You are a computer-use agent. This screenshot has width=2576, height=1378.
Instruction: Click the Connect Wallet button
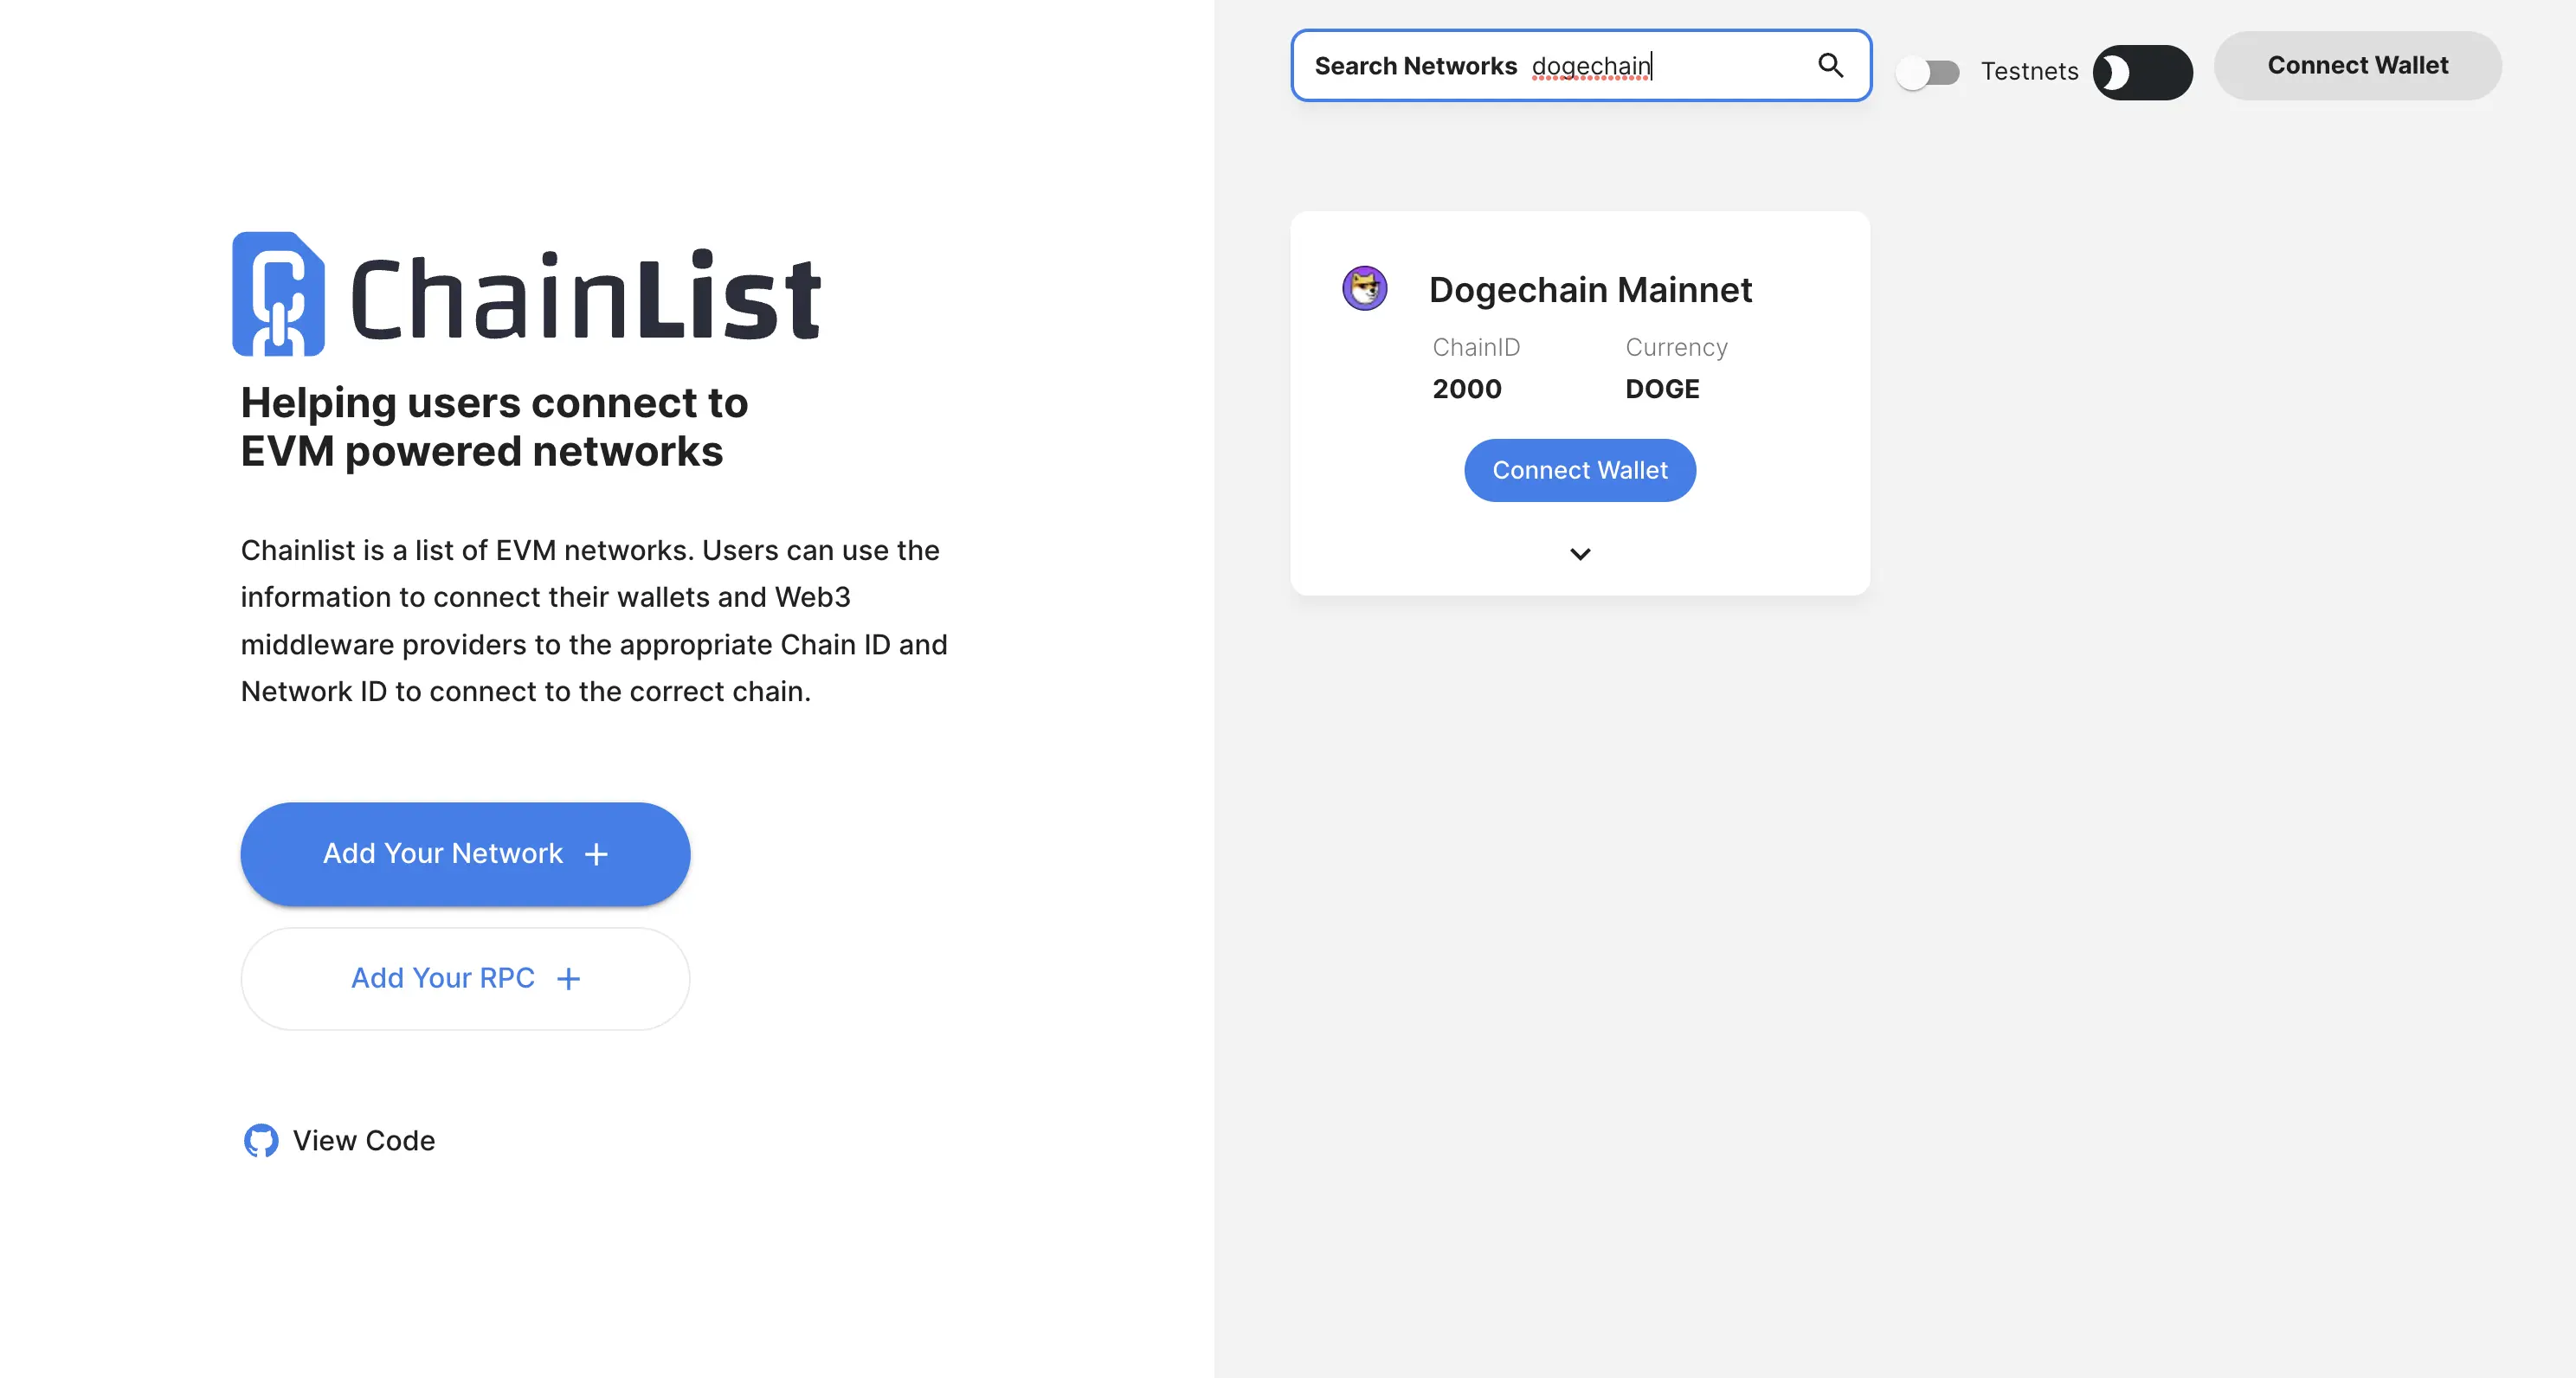(x=1580, y=470)
